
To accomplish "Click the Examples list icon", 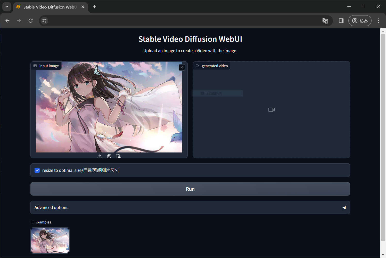I will tap(32, 222).
